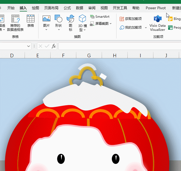Open the 帮助 tab

(136, 8)
